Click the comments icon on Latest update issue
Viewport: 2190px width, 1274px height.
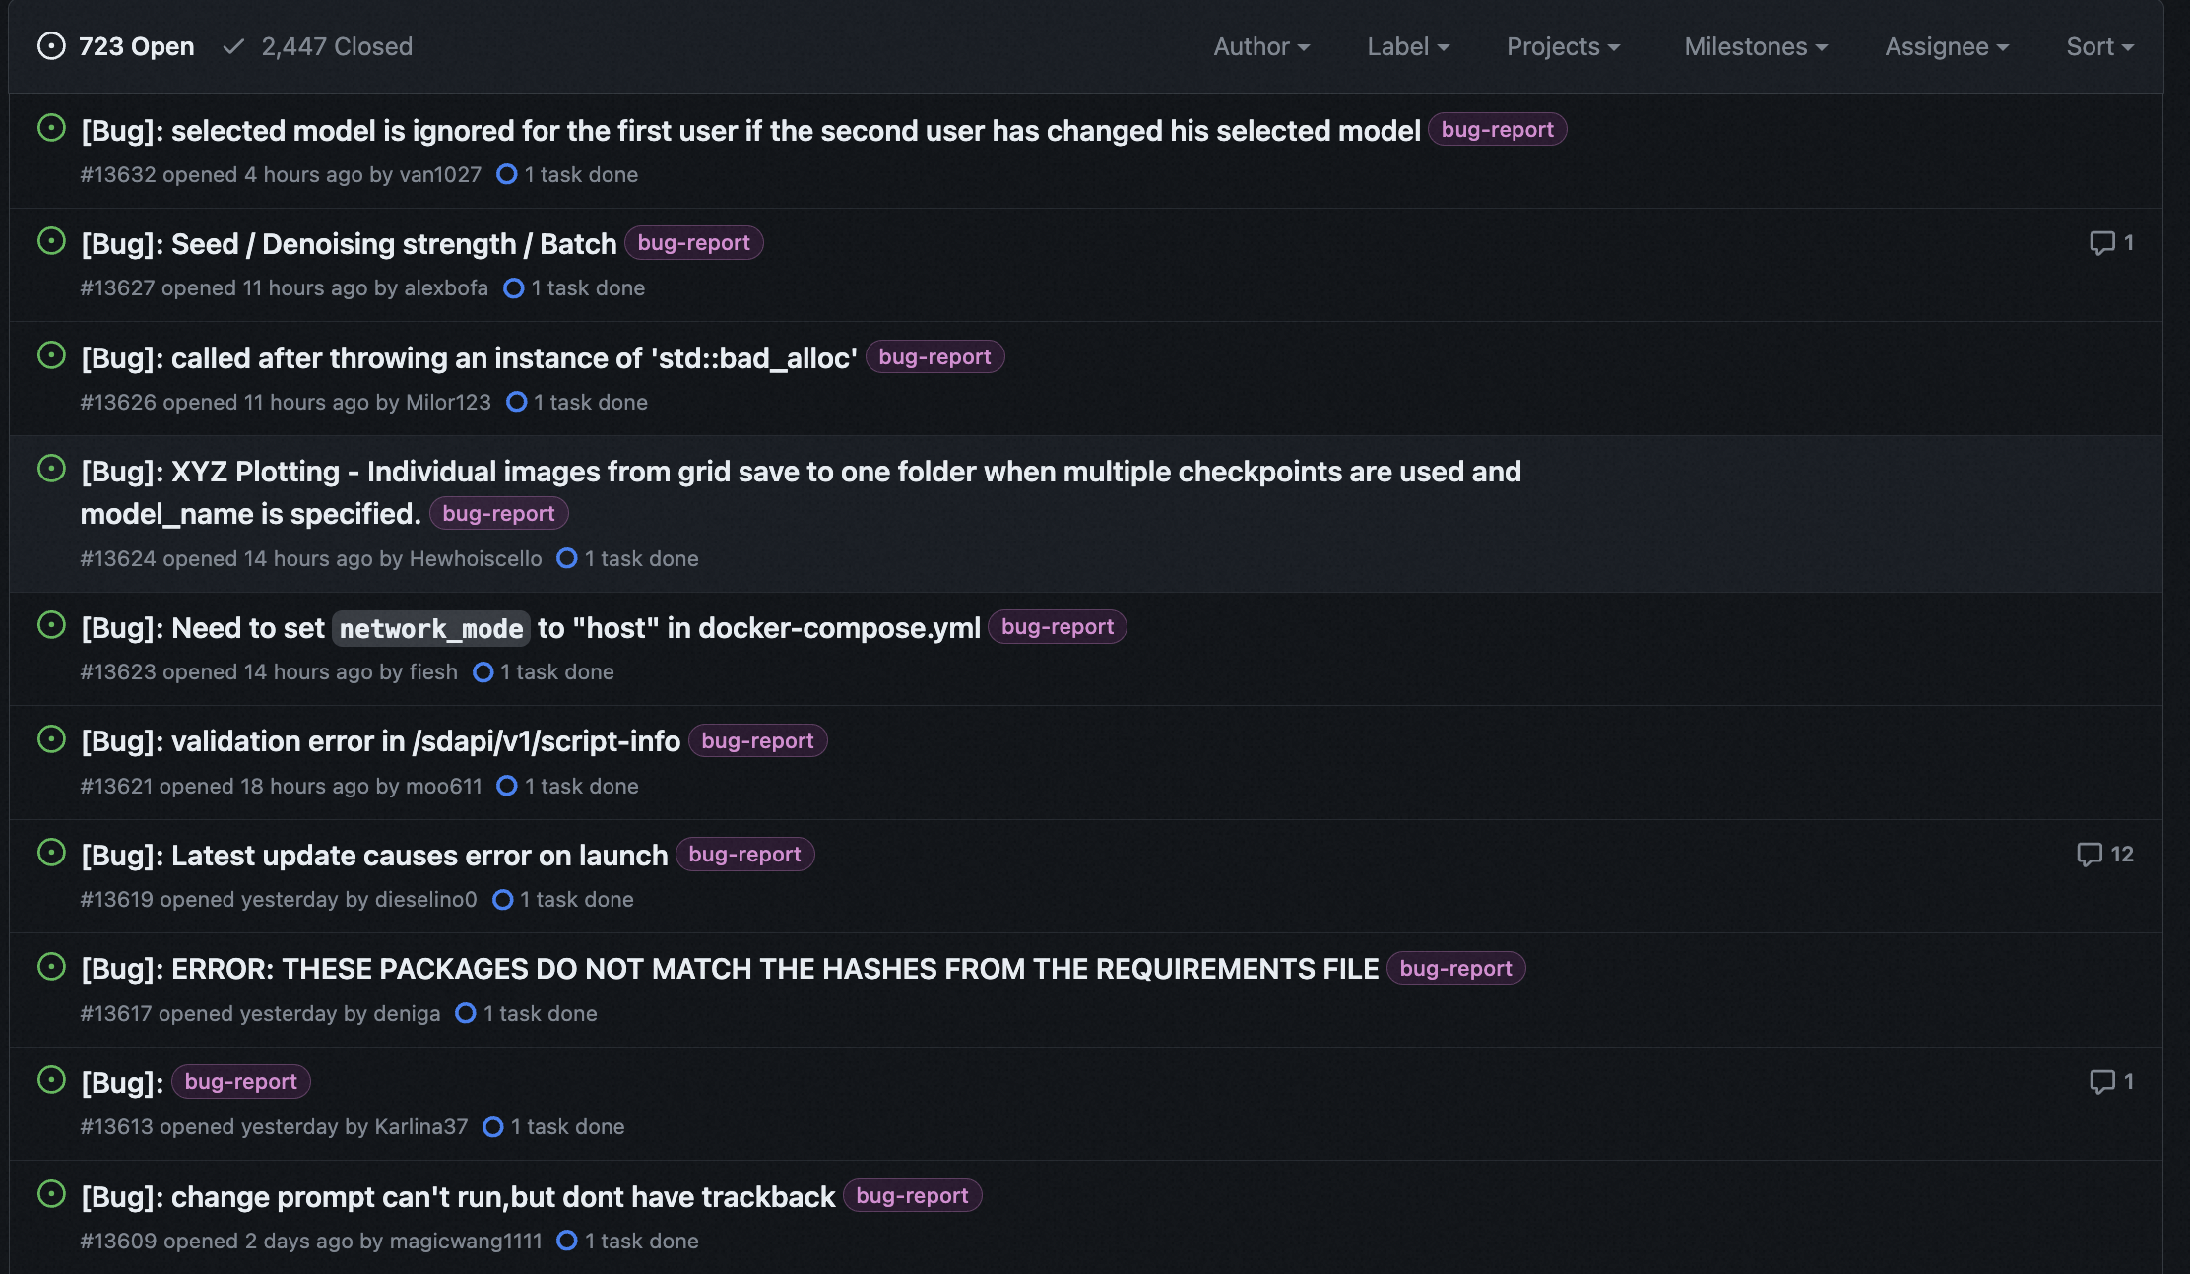coord(2089,855)
